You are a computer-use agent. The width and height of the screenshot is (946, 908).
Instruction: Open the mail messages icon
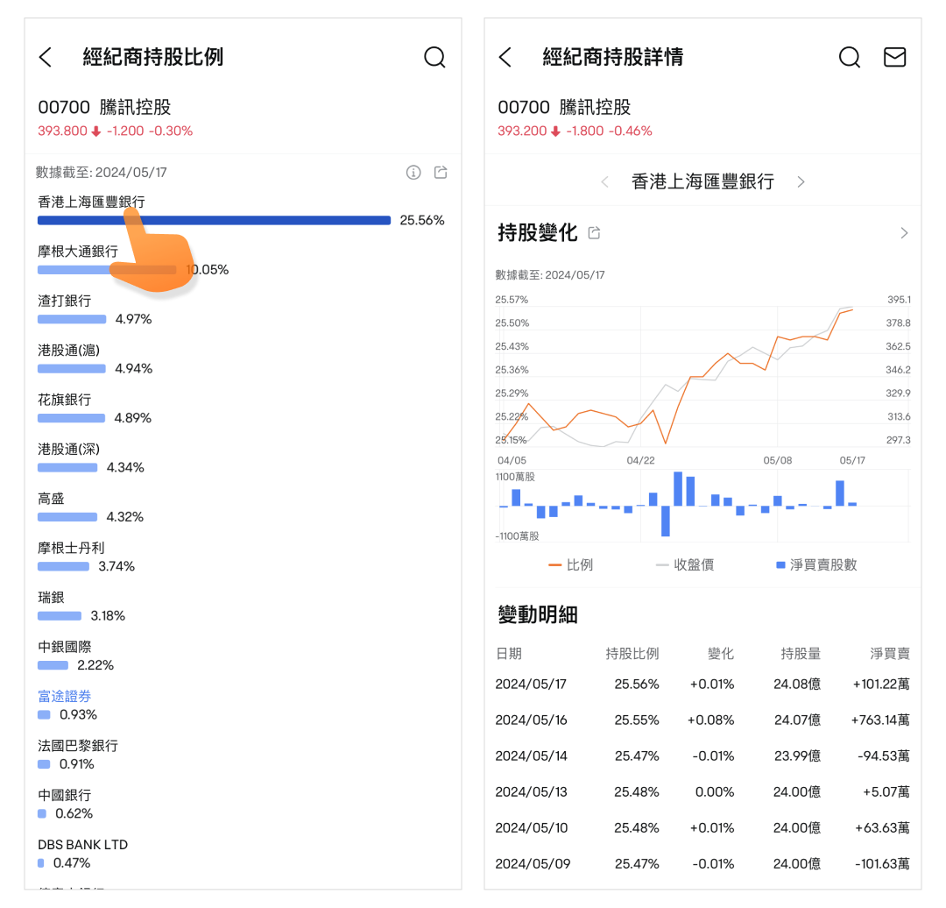tap(894, 58)
